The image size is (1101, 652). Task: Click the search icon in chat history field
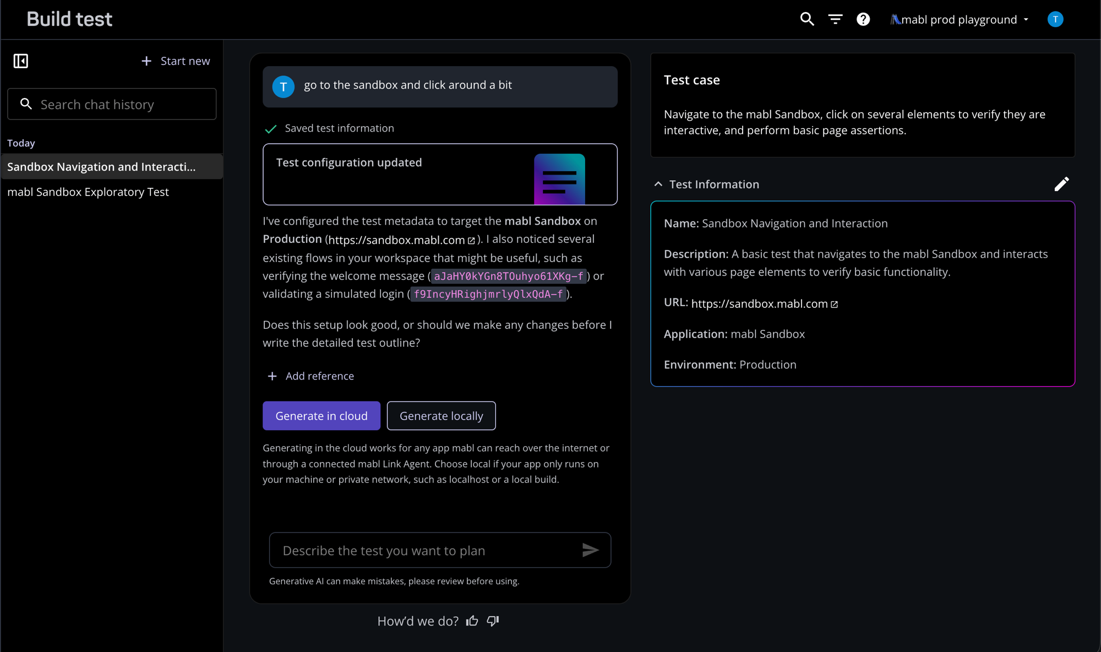tap(26, 104)
